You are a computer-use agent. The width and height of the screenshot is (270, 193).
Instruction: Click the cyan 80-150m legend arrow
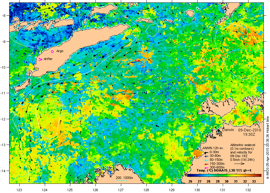click(x=206, y=160)
